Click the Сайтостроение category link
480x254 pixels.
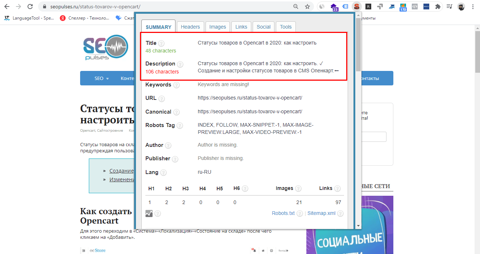pos(110,130)
